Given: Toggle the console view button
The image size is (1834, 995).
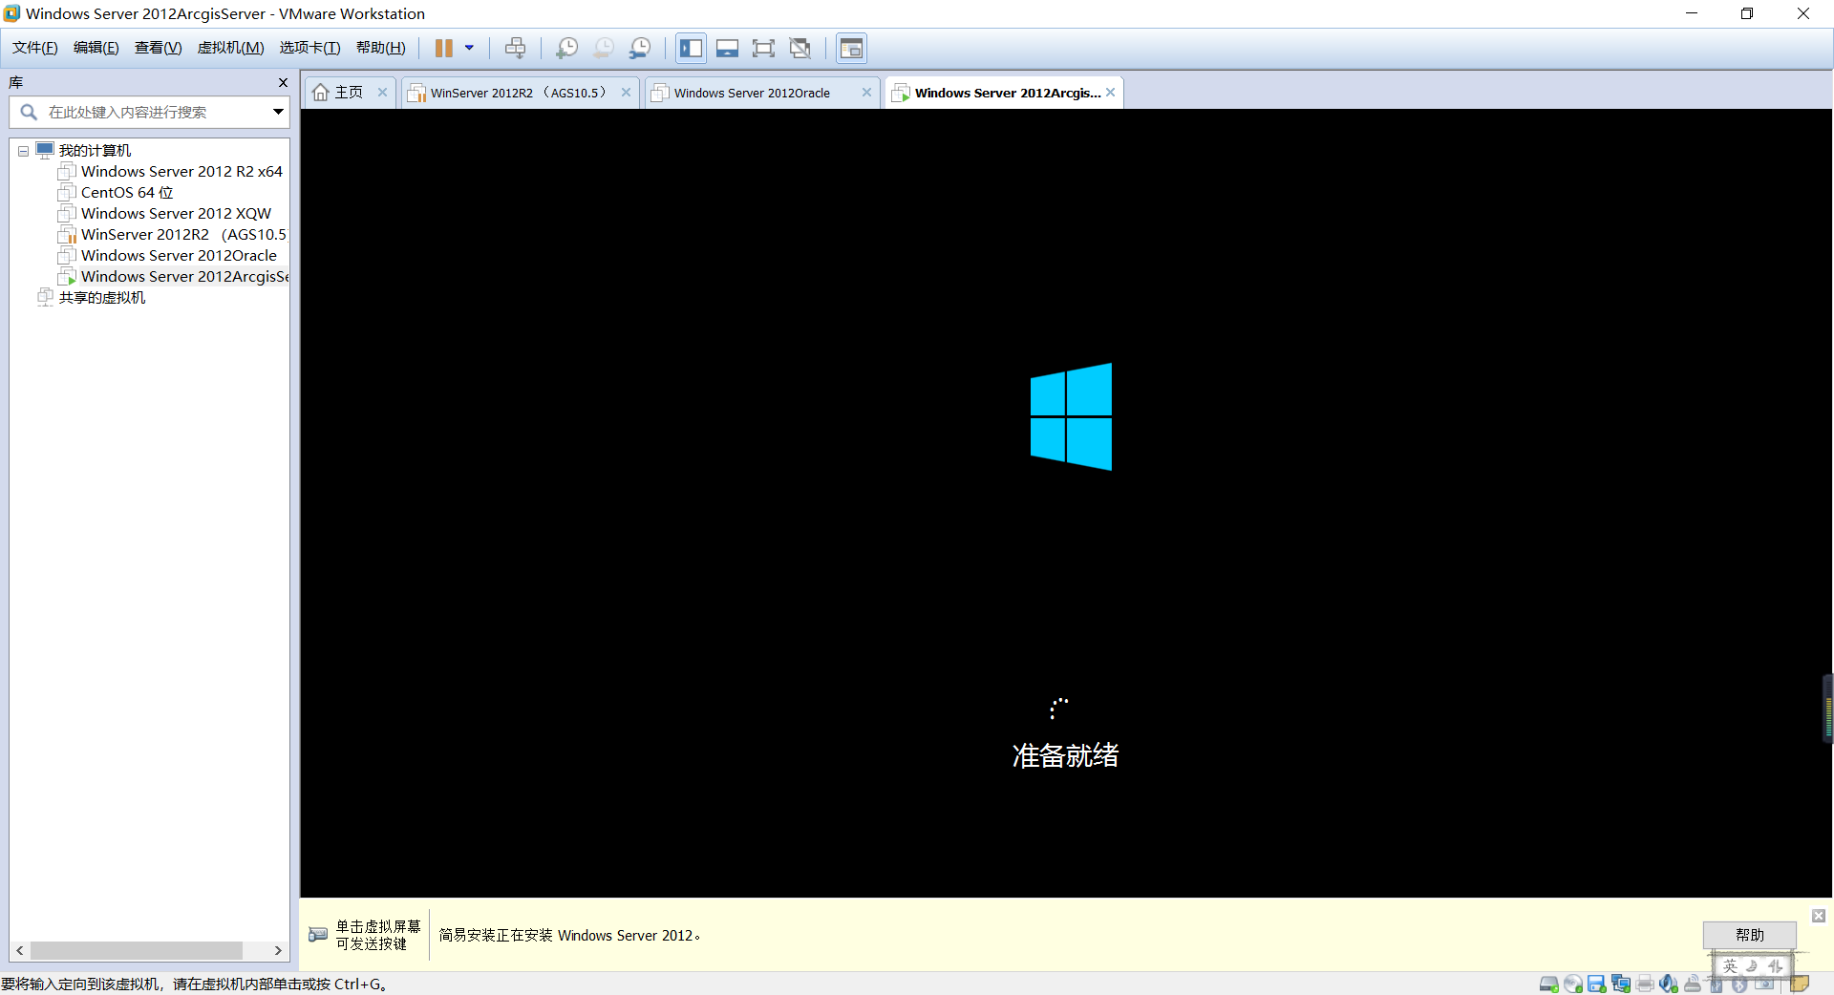Looking at the screenshot, I should pyautogui.click(x=851, y=48).
